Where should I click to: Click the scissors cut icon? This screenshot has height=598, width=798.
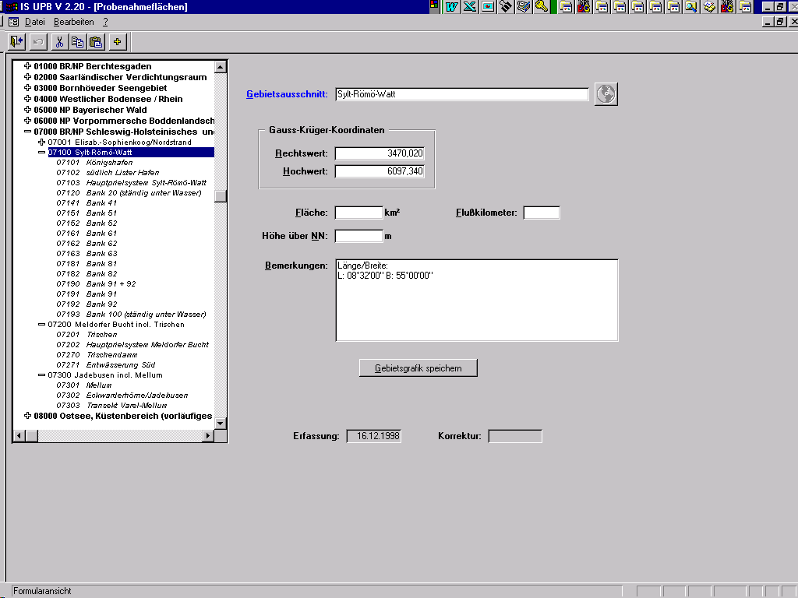tap(58, 41)
